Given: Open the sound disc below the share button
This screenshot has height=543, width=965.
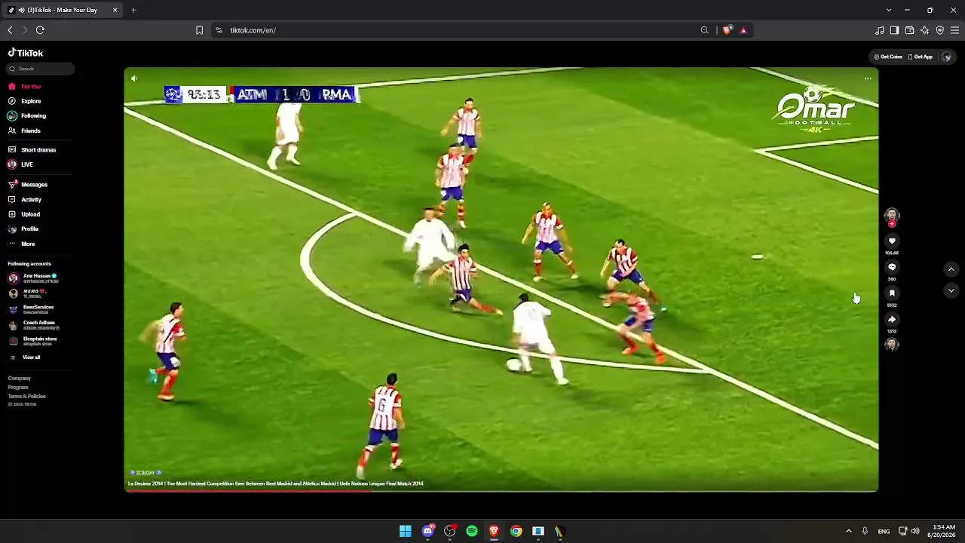Looking at the screenshot, I should pos(892,345).
